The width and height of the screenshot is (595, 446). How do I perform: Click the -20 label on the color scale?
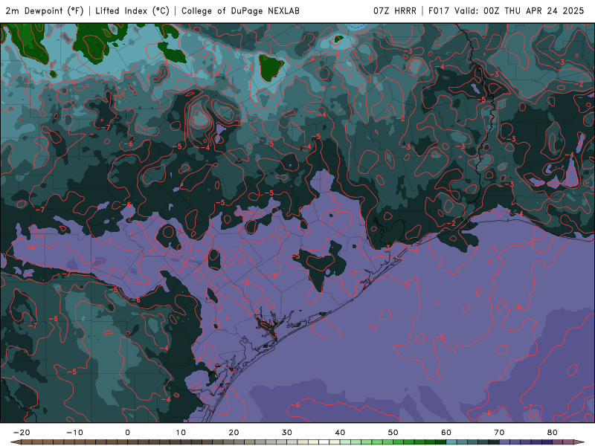(x=22, y=433)
